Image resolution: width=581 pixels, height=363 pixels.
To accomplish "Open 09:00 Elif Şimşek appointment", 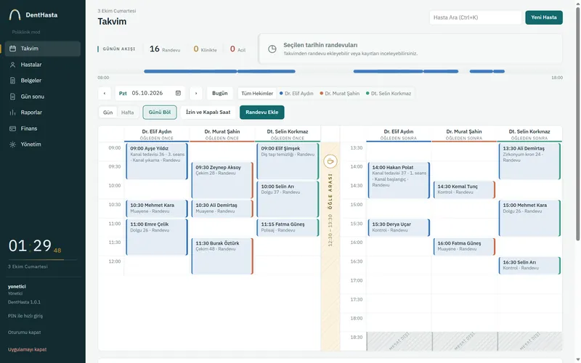I will 288,161.
